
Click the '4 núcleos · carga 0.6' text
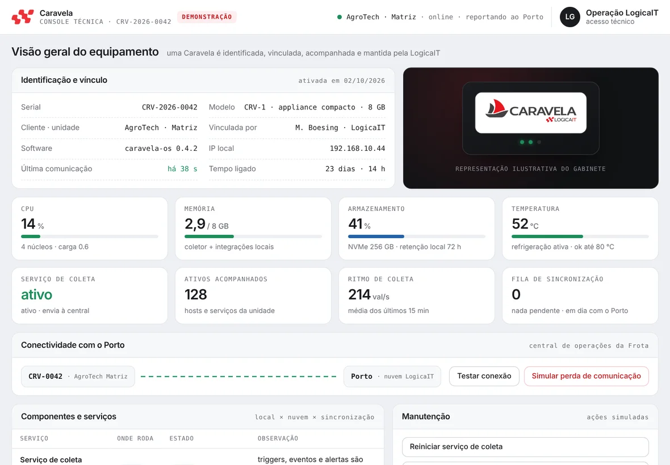pyautogui.click(x=55, y=247)
